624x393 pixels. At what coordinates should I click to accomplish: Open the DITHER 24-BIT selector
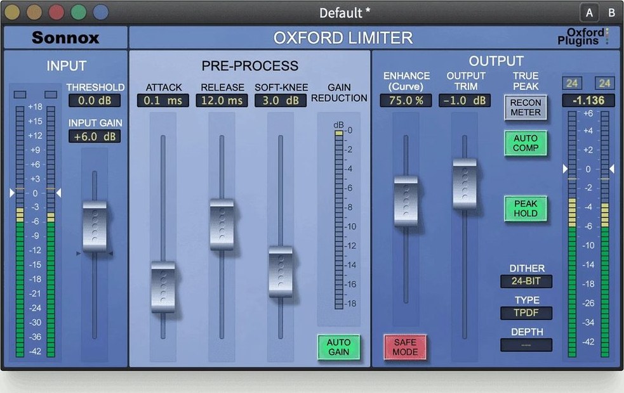pyautogui.click(x=526, y=281)
